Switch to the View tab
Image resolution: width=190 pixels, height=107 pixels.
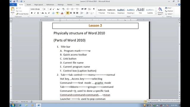(x=77, y=5)
